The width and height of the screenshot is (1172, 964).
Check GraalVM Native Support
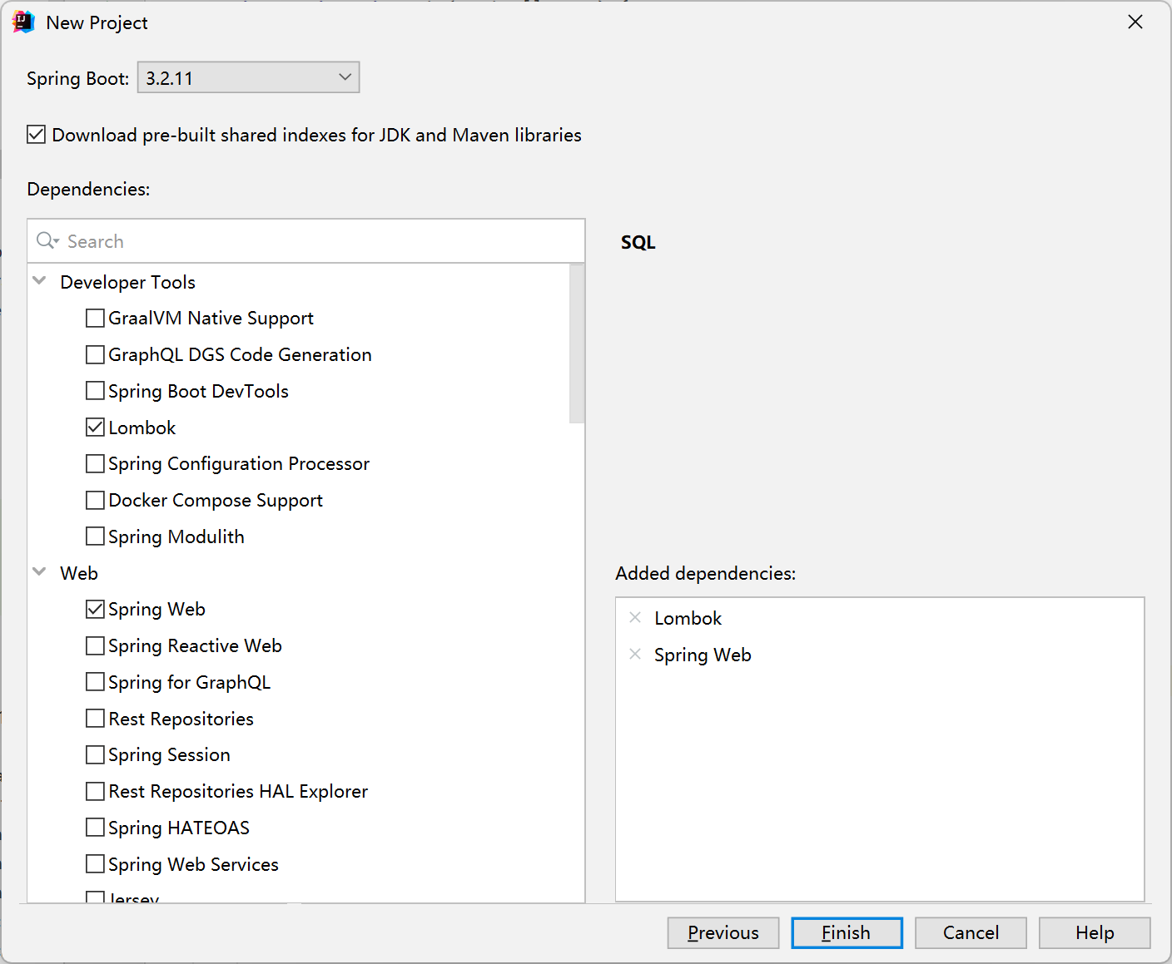(x=96, y=318)
